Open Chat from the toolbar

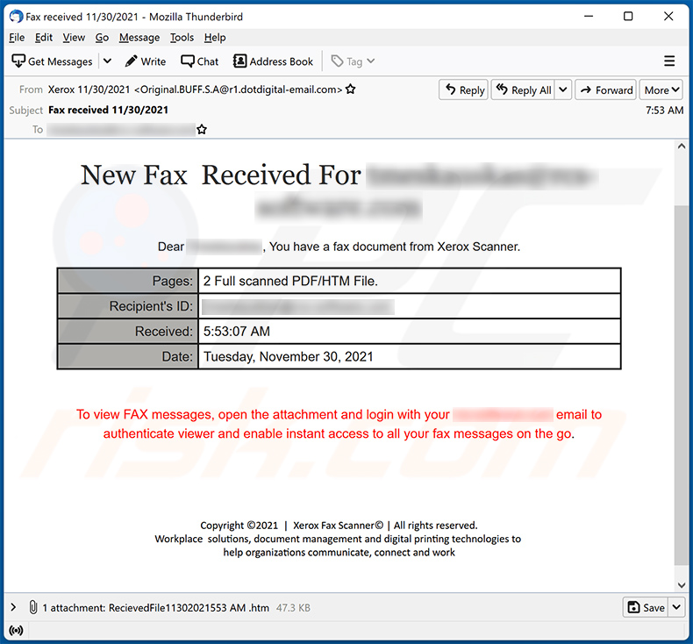coord(200,61)
